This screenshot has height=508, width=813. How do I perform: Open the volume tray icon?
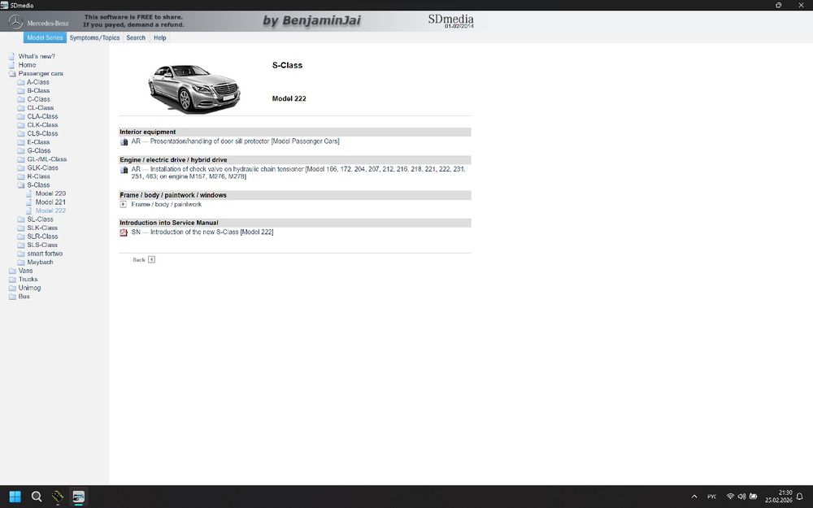click(741, 497)
